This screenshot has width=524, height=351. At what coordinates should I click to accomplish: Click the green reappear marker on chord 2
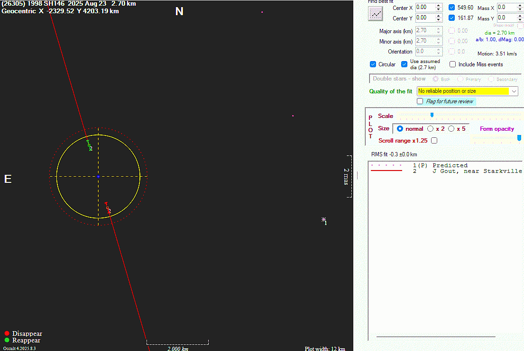[x=89, y=145]
